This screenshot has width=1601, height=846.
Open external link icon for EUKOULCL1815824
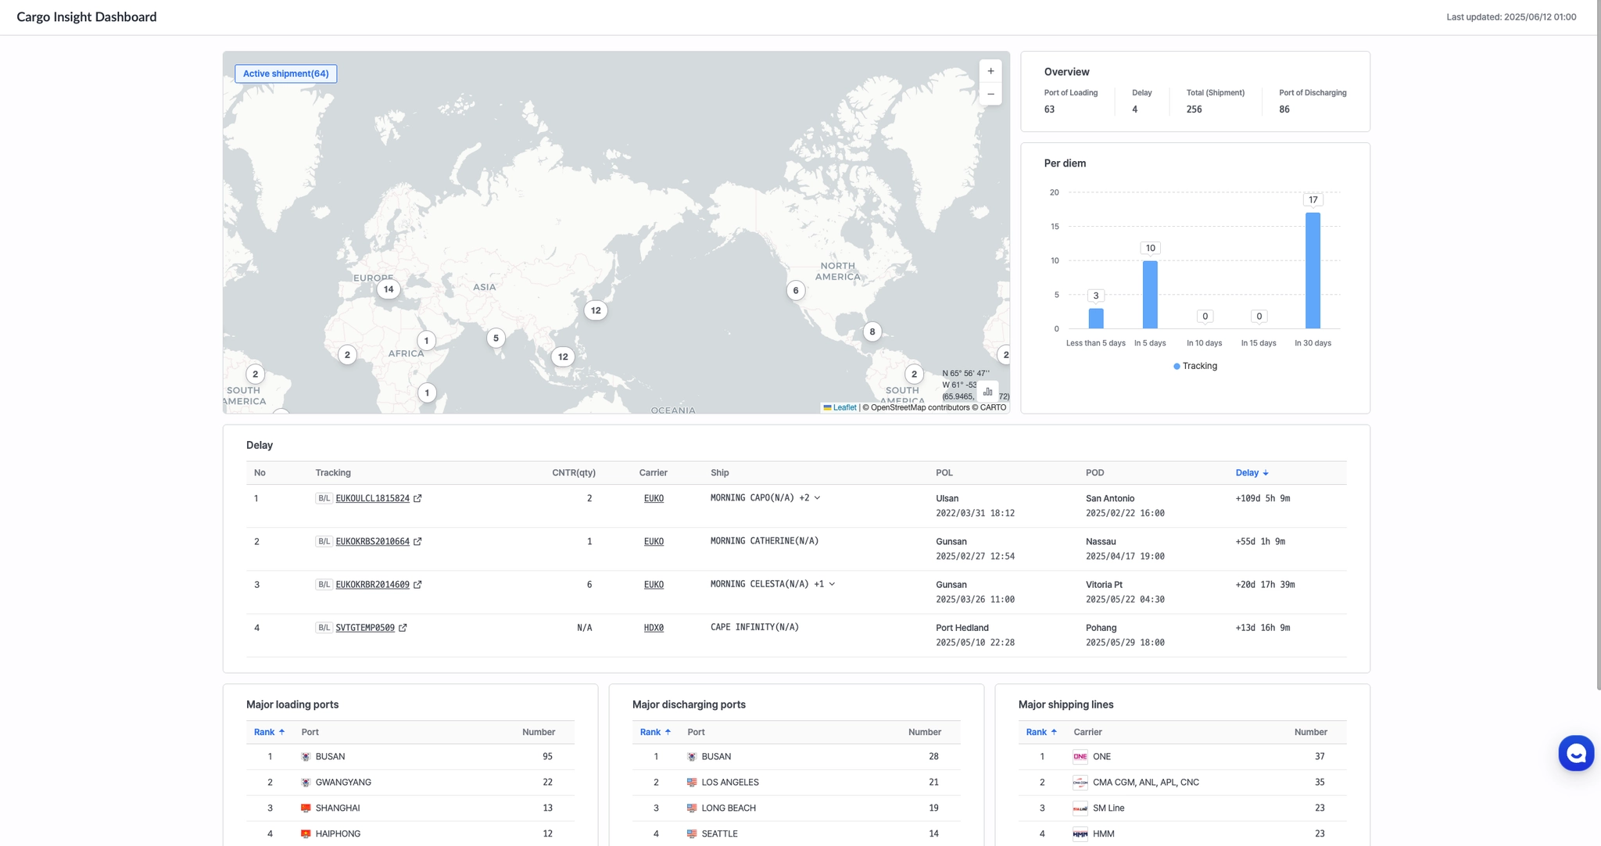[x=417, y=499]
